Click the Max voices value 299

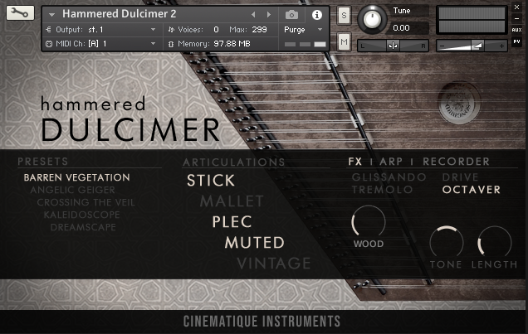pyautogui.click(x=259, y=30)
